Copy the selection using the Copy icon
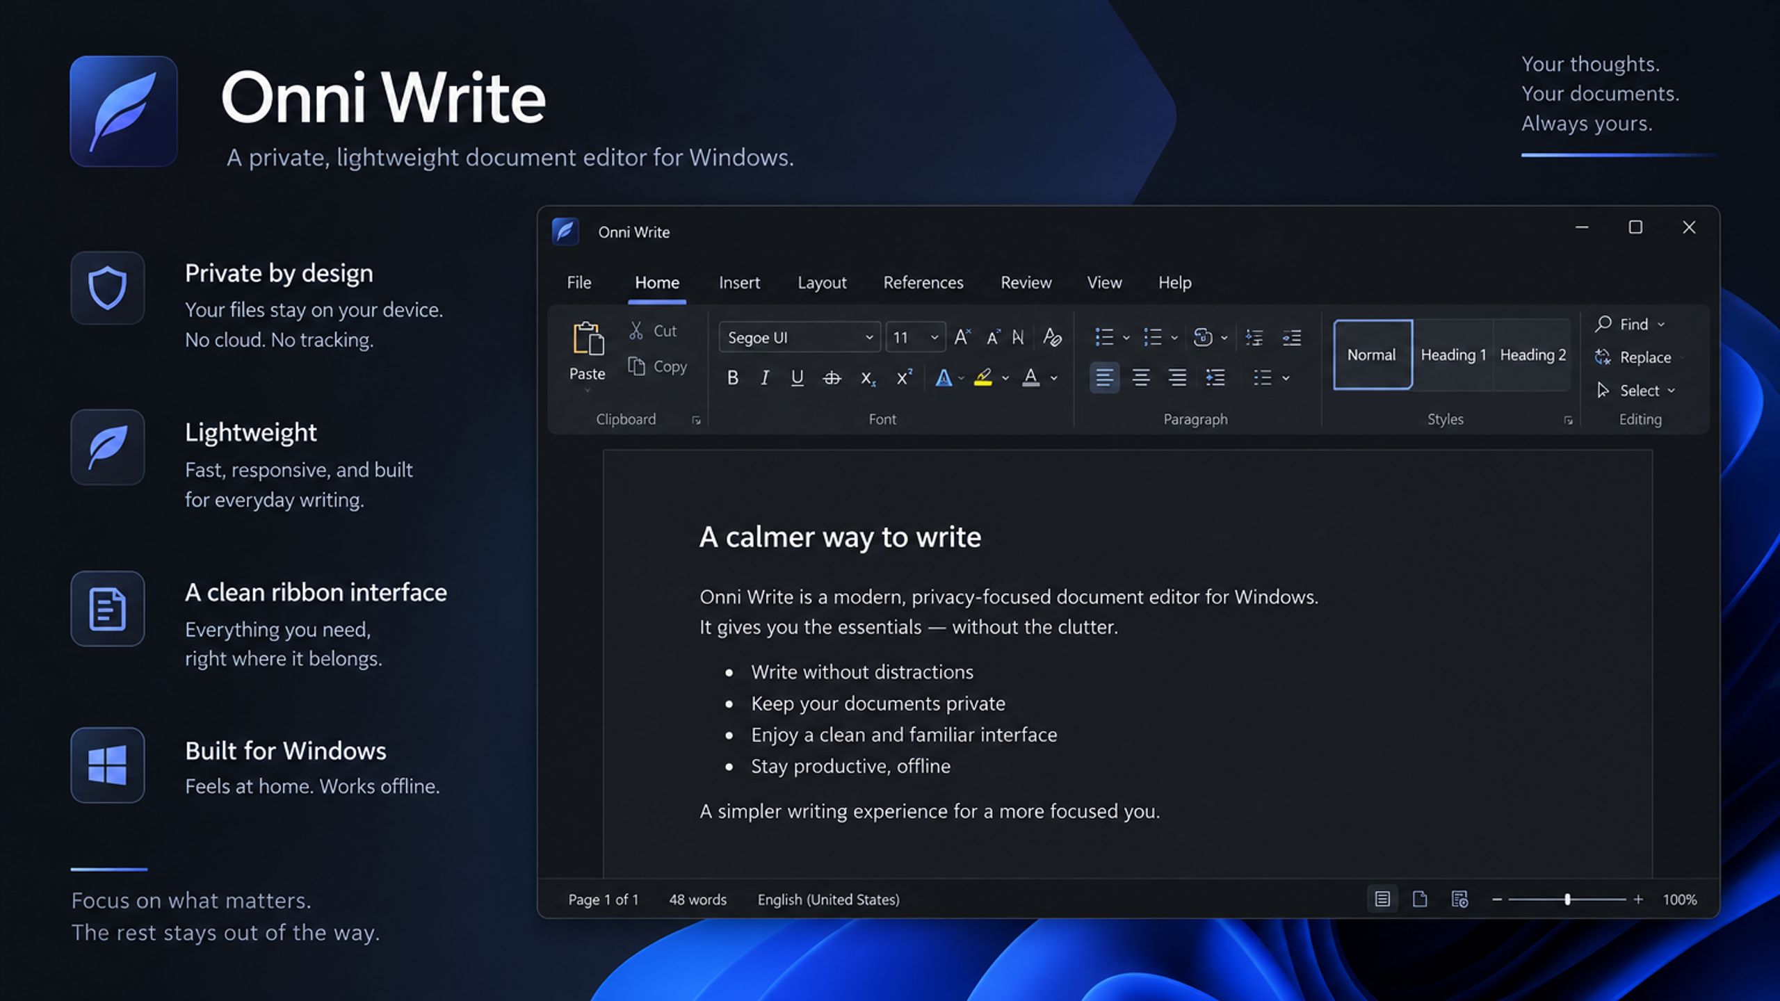1780x1001 pixels. (x=636, y=366)
